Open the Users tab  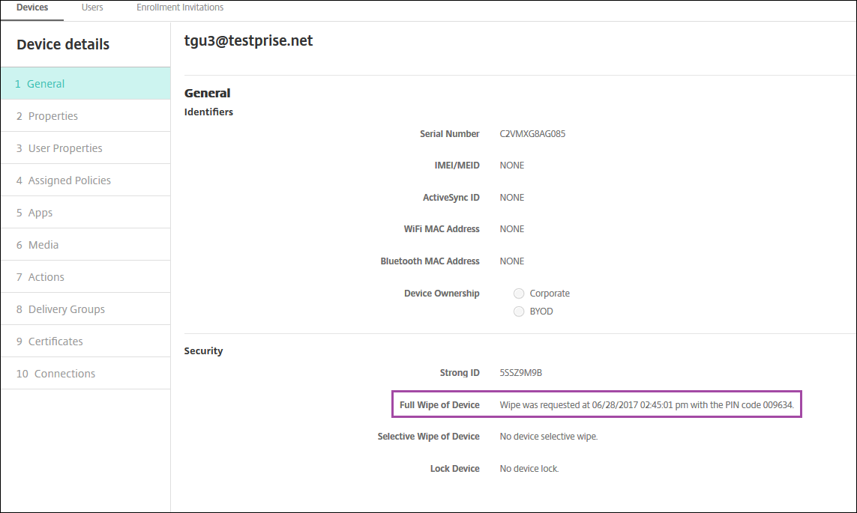92,7
